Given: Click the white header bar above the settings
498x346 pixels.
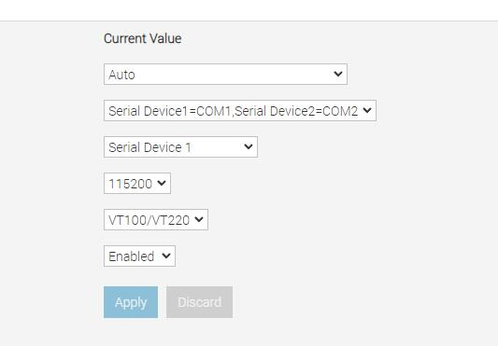Looking at the screenshot, I should tap(249, 10).
